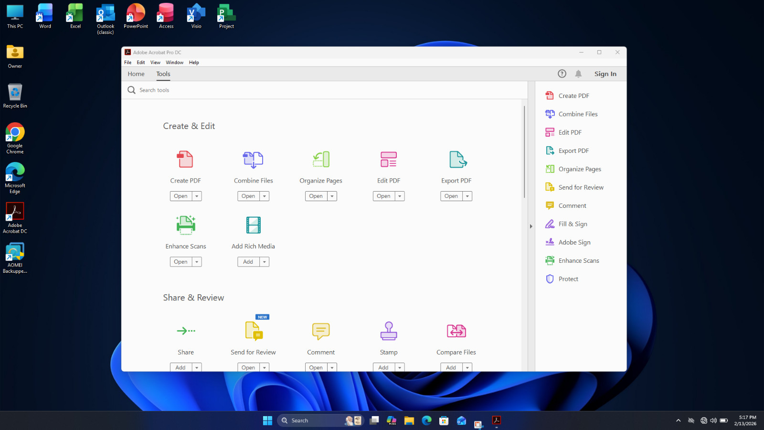Click Sign In
Screen dimensions: 764x430
[605, 74]
